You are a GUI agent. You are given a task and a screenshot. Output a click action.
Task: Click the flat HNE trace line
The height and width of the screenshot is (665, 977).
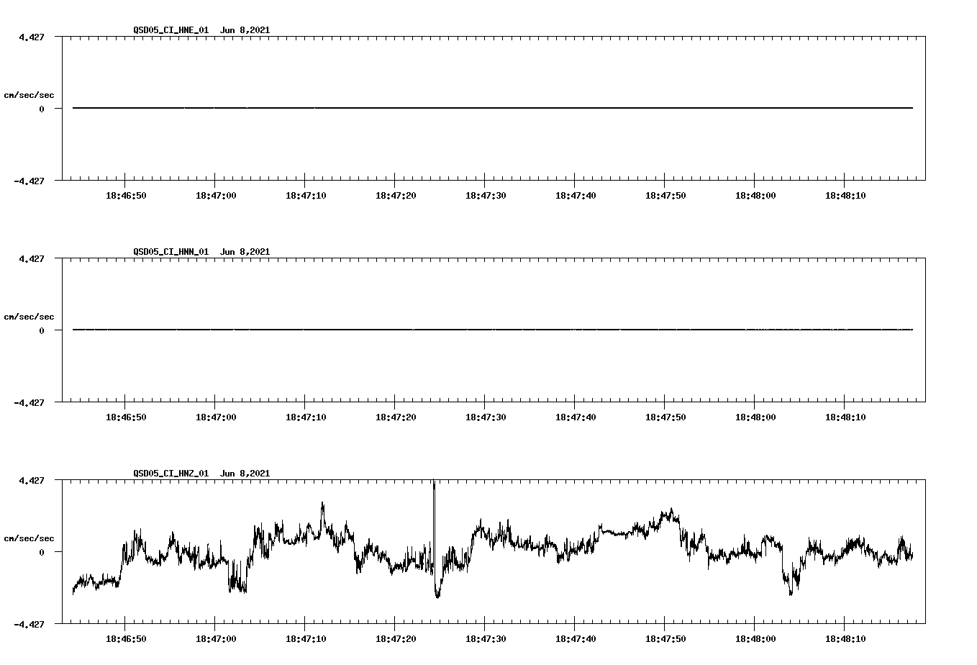[493, 108]
